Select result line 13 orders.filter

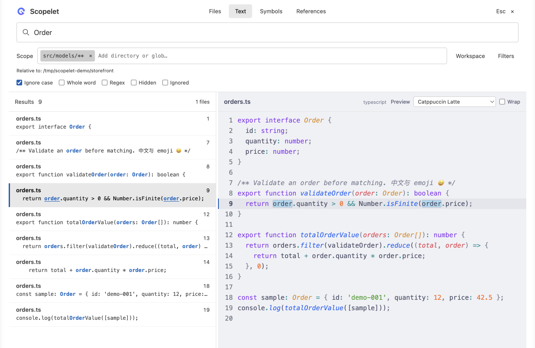tap(112, 242)
